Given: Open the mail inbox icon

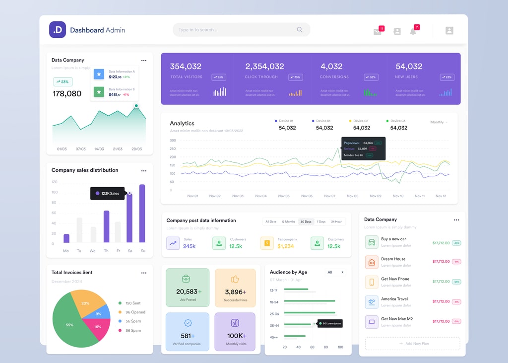Looking at the screenshot, I should [x=378, y=31].
